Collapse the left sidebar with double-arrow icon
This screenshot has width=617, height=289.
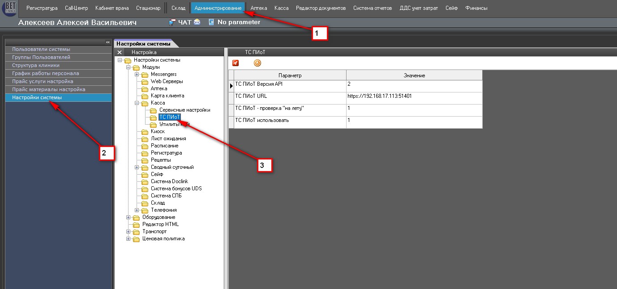pyautogui.click(x=107, y=42)
